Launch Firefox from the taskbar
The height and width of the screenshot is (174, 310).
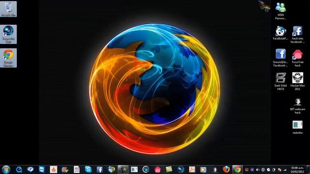(x=226, y=170)
